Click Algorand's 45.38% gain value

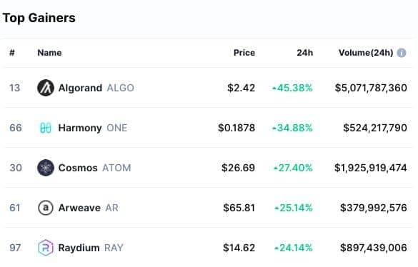coord(292,88)
